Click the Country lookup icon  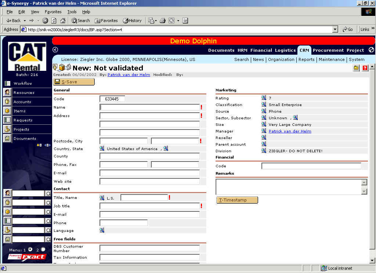102,148
